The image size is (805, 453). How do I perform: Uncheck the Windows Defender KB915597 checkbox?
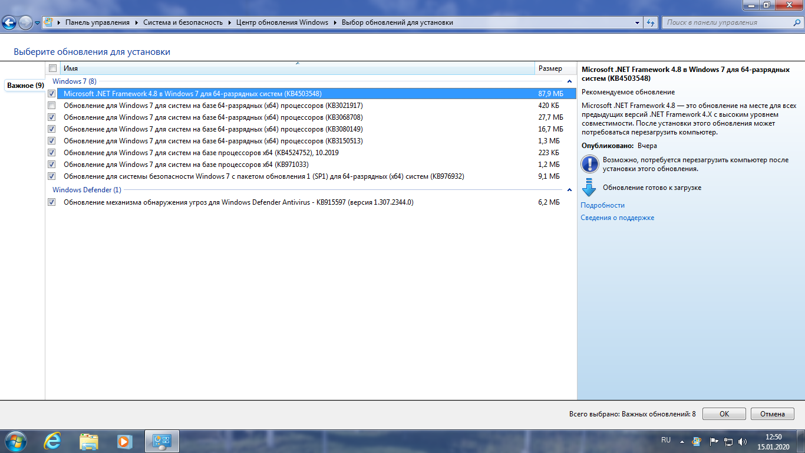(x=52, y=202)
